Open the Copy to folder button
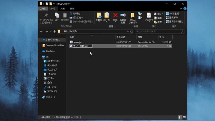Viewport: 215px width, 121px height. pyautogui.click(x=106, y=17)
